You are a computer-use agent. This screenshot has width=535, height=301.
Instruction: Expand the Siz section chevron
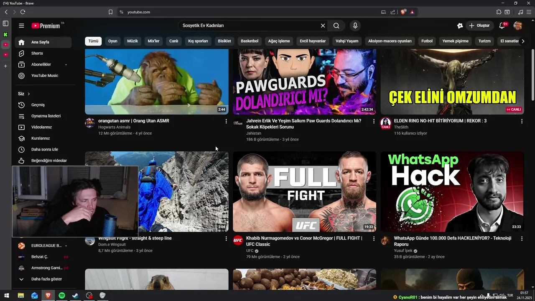(x=28, y=94)
